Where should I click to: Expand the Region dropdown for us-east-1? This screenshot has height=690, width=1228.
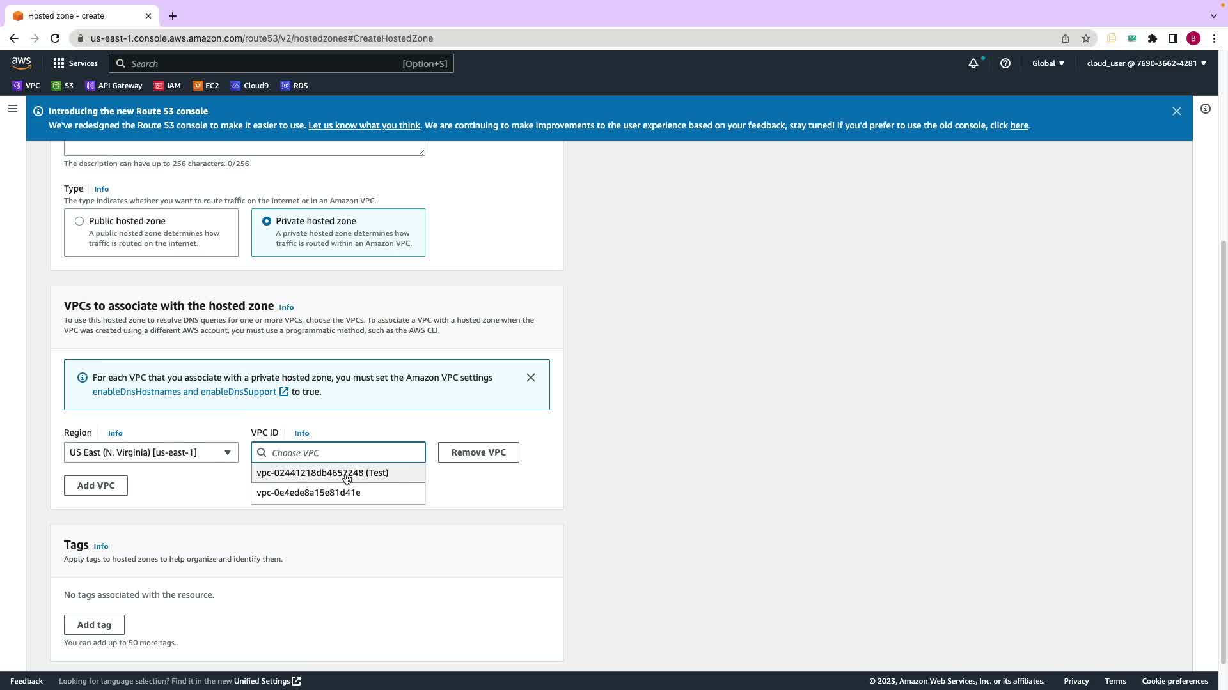click(x=151, y=452)
